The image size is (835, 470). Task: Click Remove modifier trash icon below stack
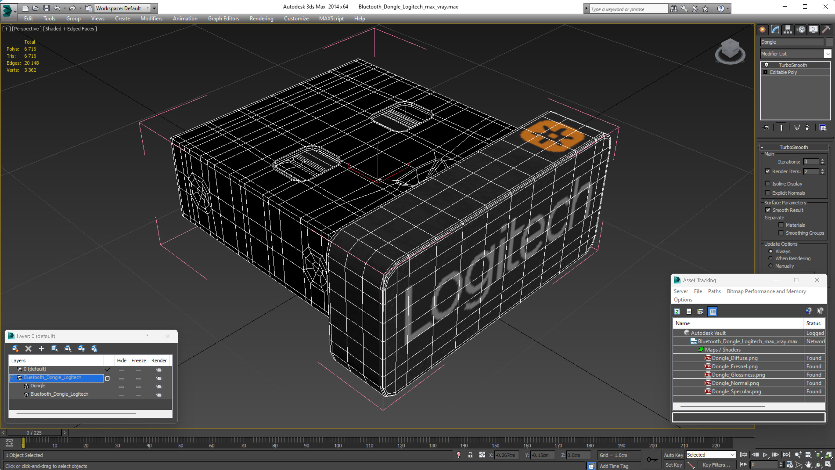807,127
